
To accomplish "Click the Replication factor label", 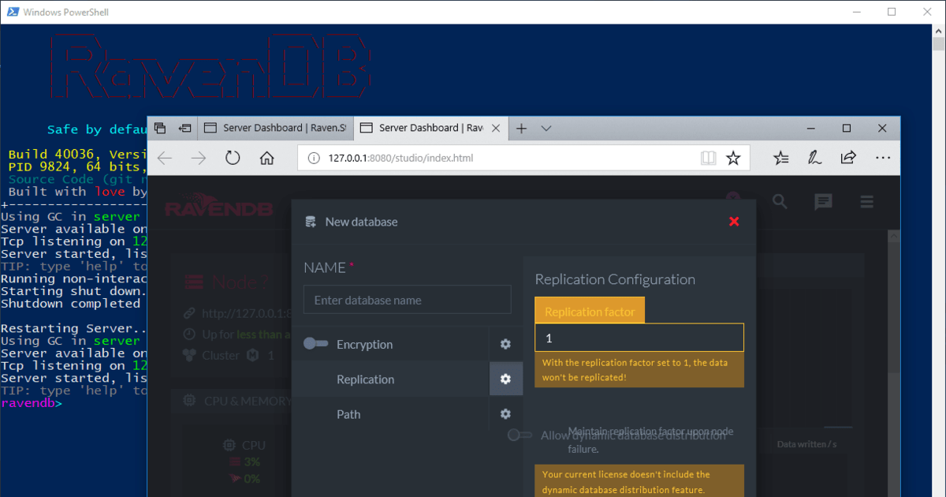I will pyautogui.click(x=590, y=312).
